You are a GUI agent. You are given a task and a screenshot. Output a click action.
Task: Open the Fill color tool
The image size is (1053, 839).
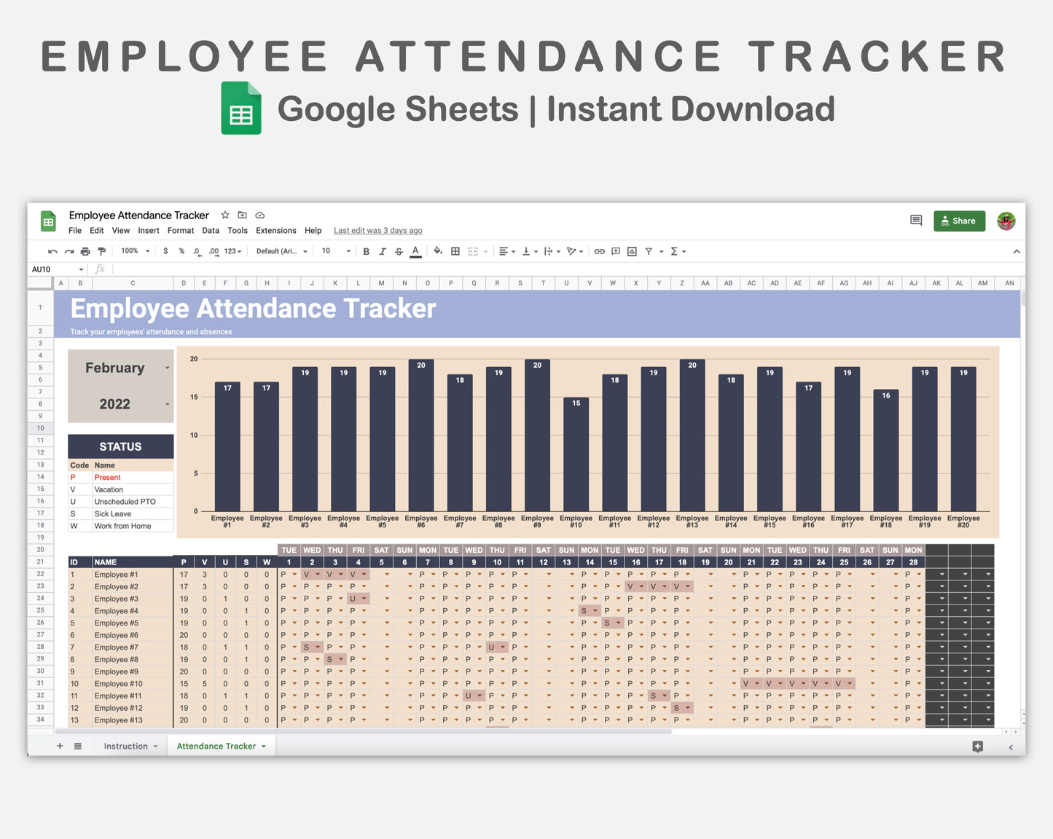(437, 251)
